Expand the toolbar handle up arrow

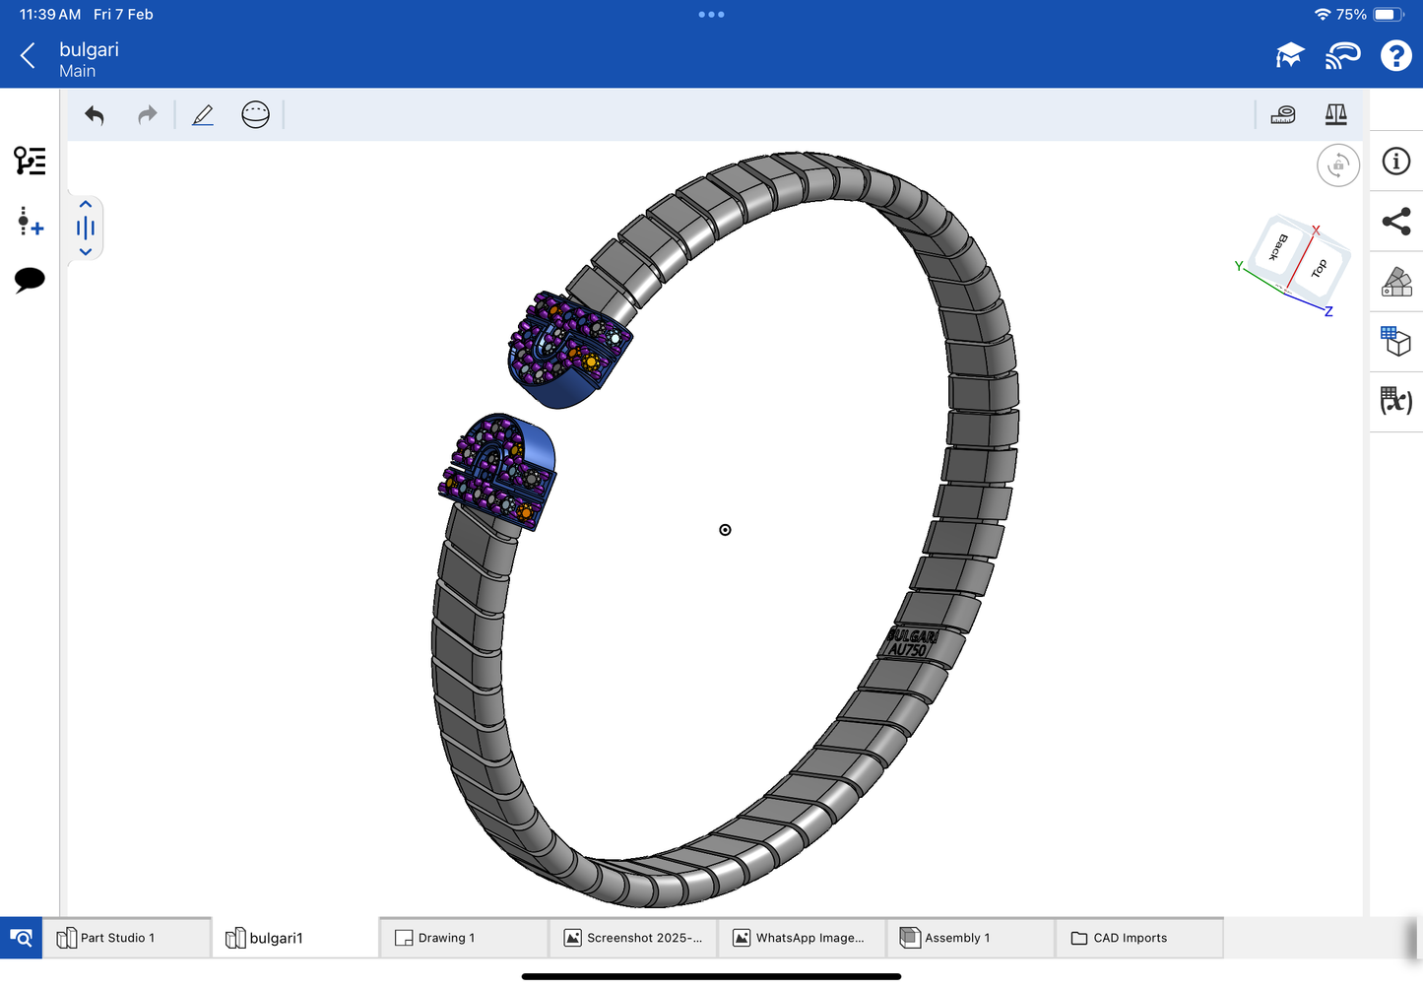tap(86, 205)
